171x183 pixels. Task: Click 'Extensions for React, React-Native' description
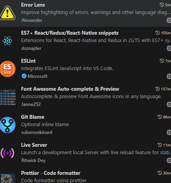click(x=96, y=40)
